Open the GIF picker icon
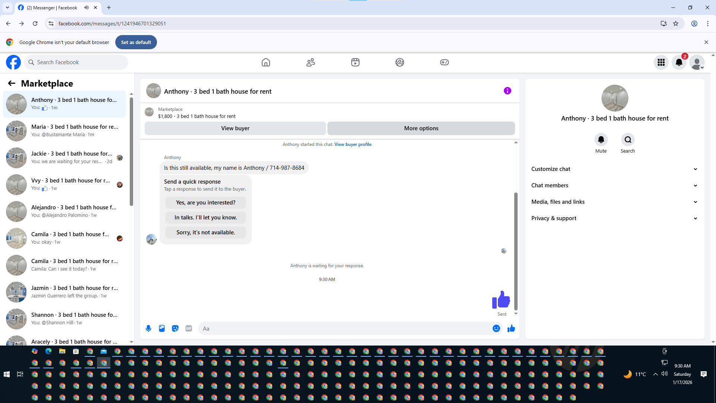 click(x=189, y=328)
